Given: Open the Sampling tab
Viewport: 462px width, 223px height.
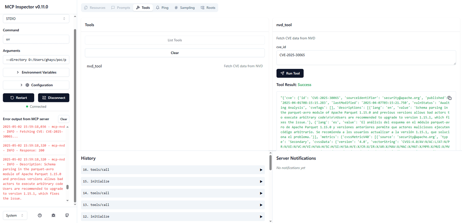Looking at the screenshot, I should [x=184, y=8].
